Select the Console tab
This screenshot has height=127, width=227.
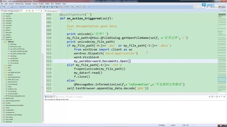tap(50, 97)
